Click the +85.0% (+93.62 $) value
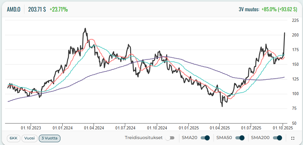This screenshot has height=145, width=303. [279, 9]
